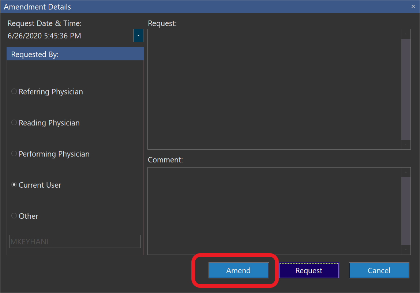
Task: Close the Amendment Details dialog
Action: tap(413, 7)
